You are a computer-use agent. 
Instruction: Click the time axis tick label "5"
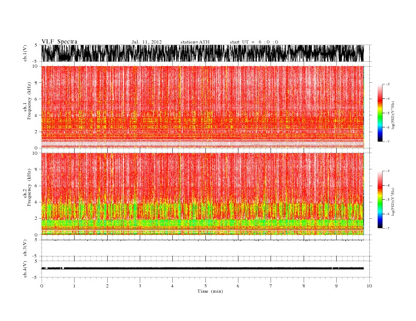click(x=205, y=286)
